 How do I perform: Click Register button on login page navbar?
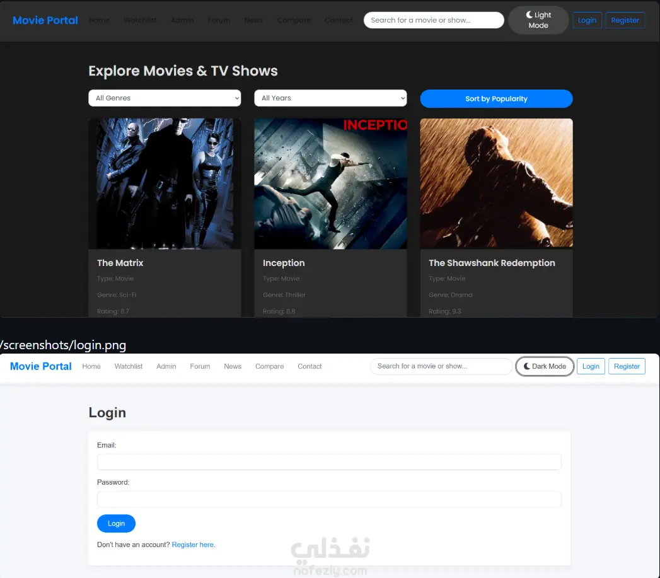click(627, 366)
